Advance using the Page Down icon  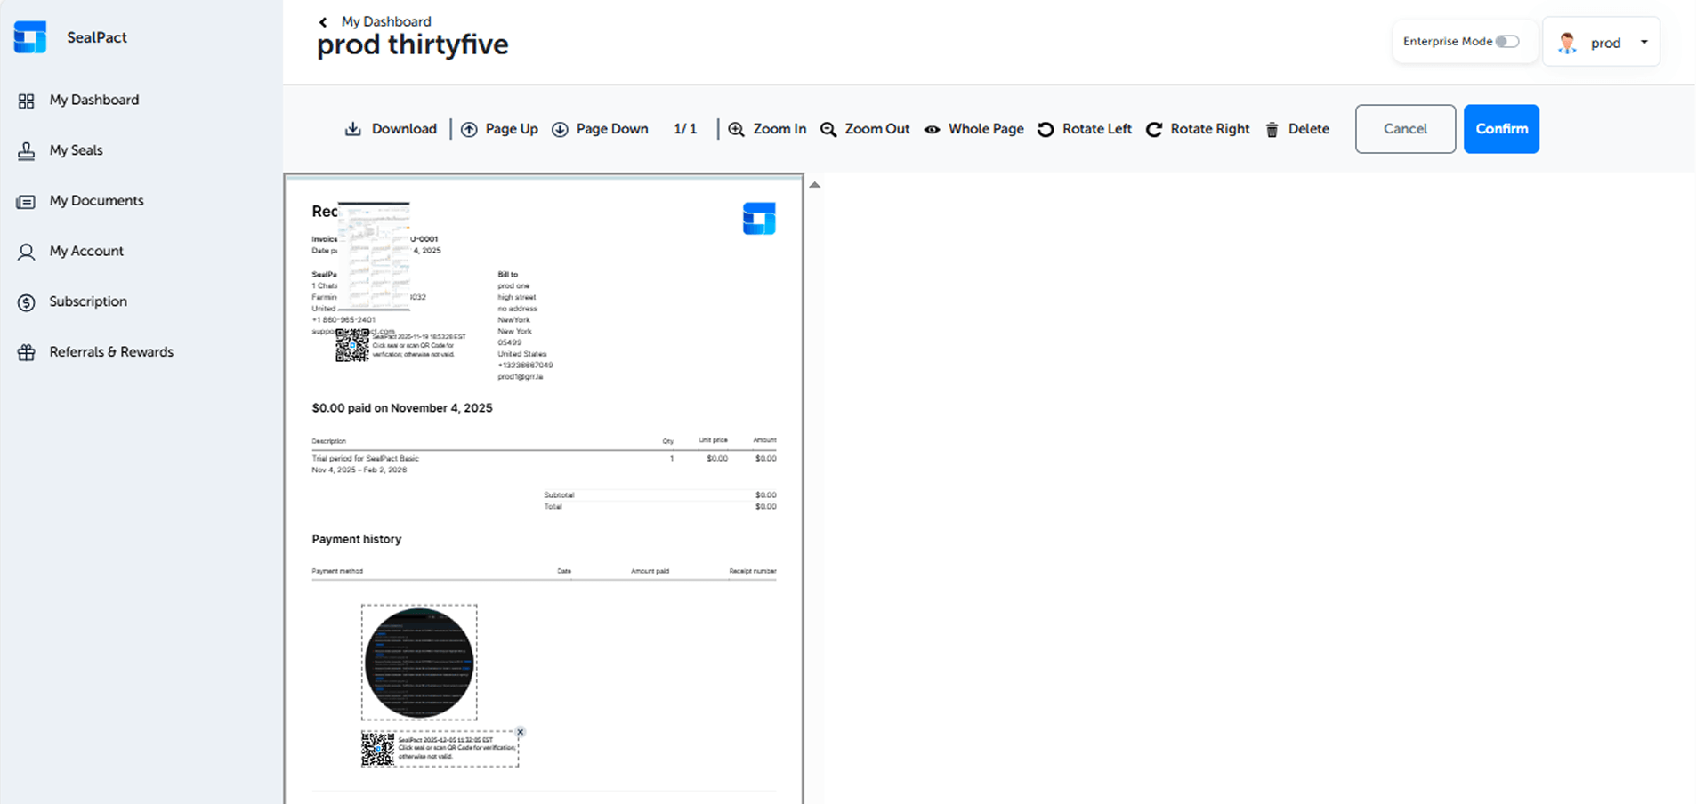coord(561,129)
